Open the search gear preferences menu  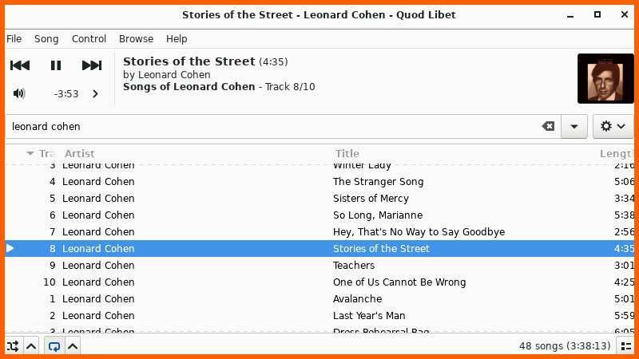613,126
